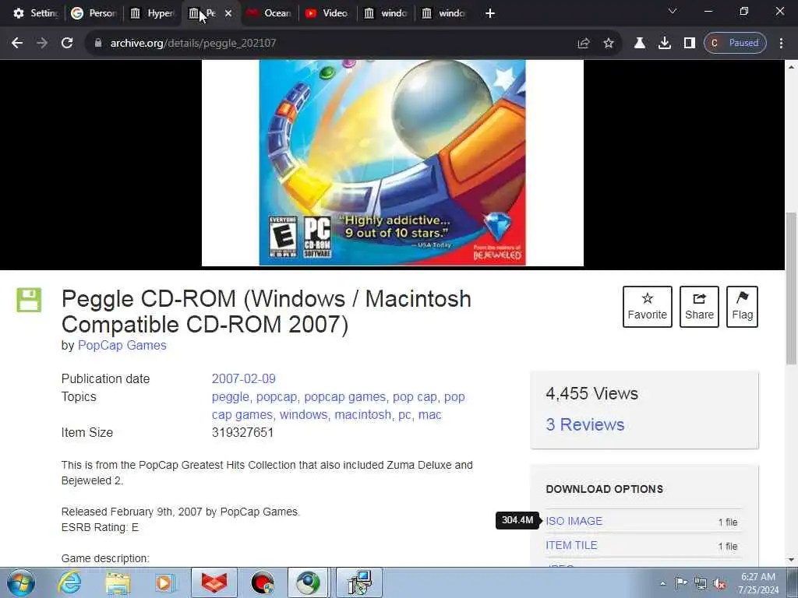
Task: Bookmark this page with the star
Action: pyautogui.click(x=608, y=44)
